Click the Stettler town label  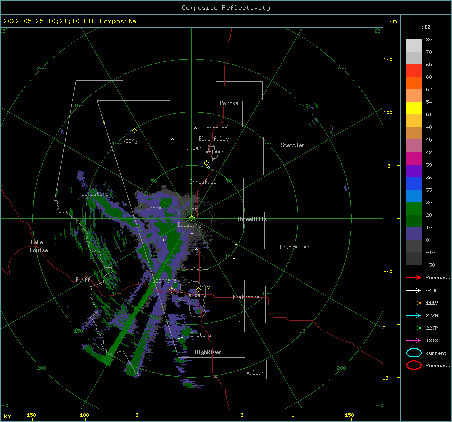tap(293, 145)
